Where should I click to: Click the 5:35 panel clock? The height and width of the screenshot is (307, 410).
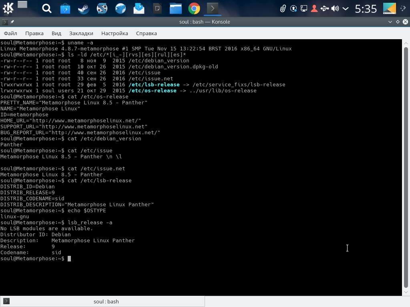click(366, 9)
